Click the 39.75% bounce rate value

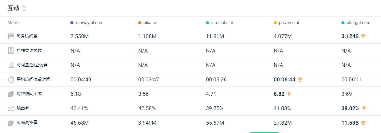[x=215, y=108]
